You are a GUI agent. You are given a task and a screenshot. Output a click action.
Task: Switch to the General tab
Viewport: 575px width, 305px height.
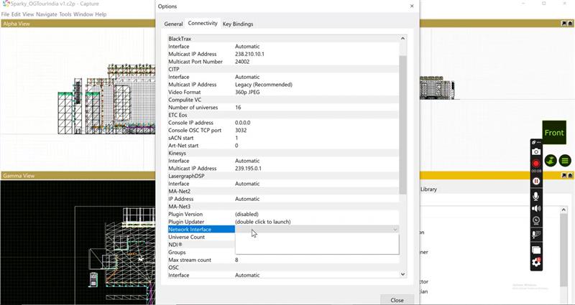tap(173, 24)
